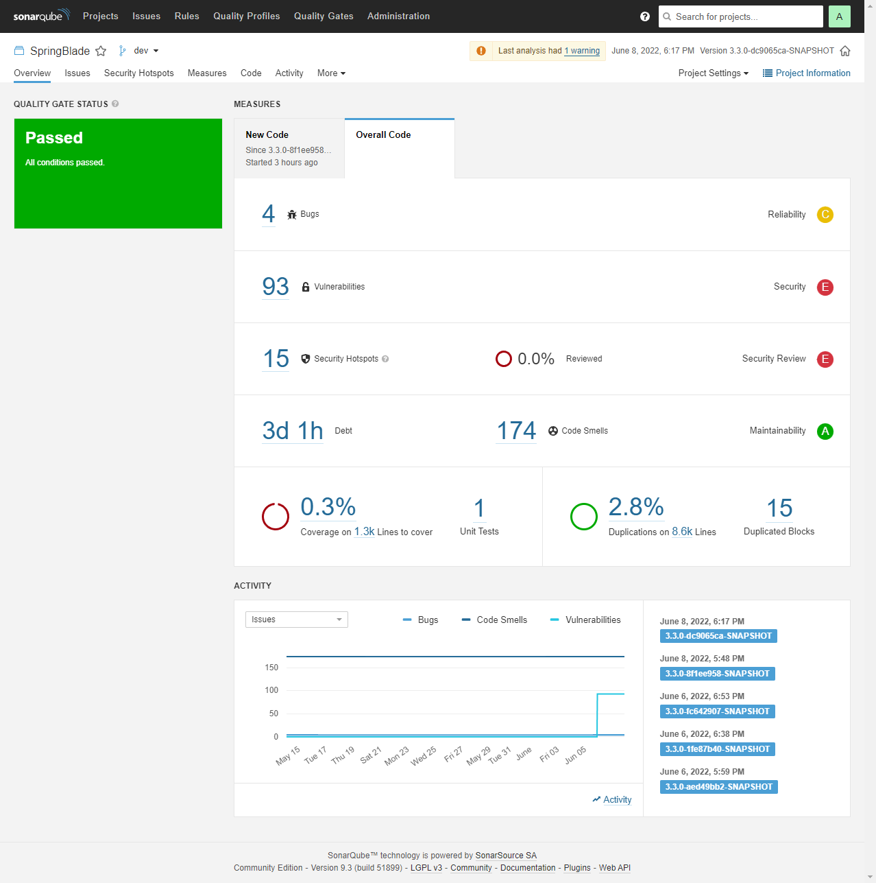Click the Security Review rating E badge
The width and height of the screenshot is (876, 883).
(x=825, y=359)
